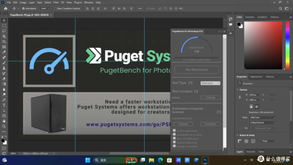293x165 pixels.
Task: Select the Brush tool
Action: coord(4,63)
